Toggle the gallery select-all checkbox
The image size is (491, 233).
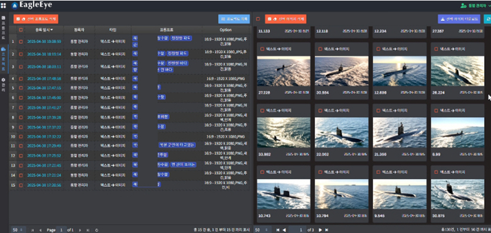(258, 19)
